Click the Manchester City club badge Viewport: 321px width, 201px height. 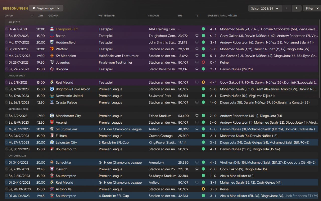[52, 116]
